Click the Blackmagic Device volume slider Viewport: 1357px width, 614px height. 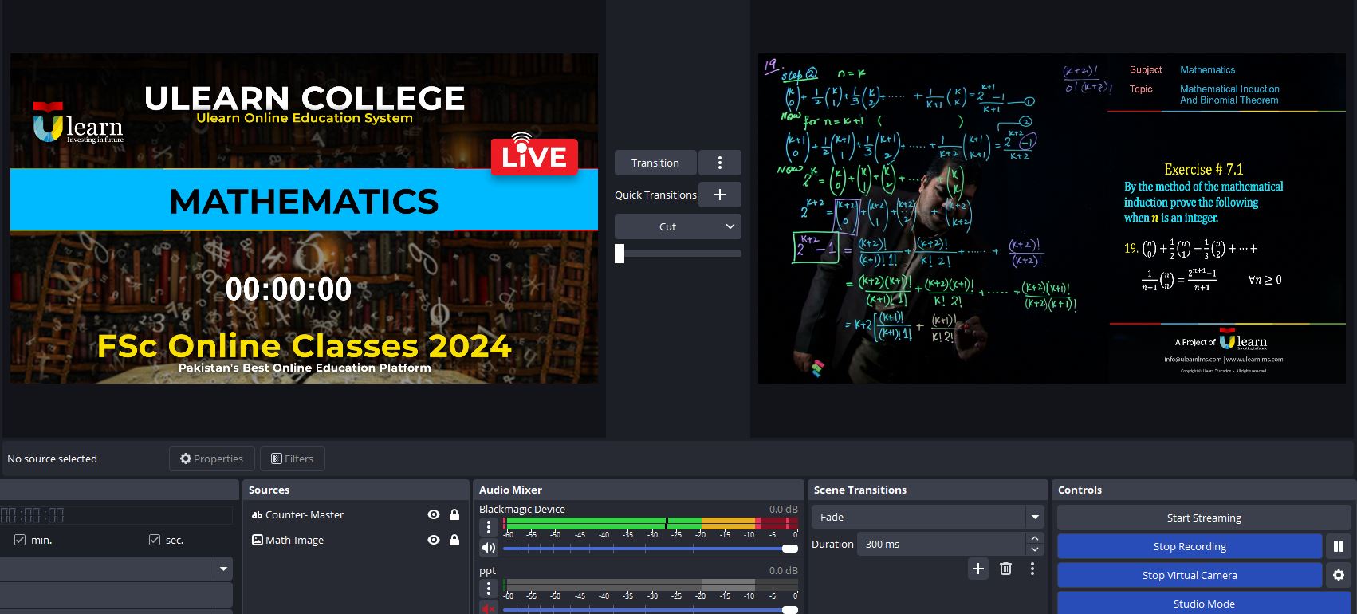tap(651, 549)
